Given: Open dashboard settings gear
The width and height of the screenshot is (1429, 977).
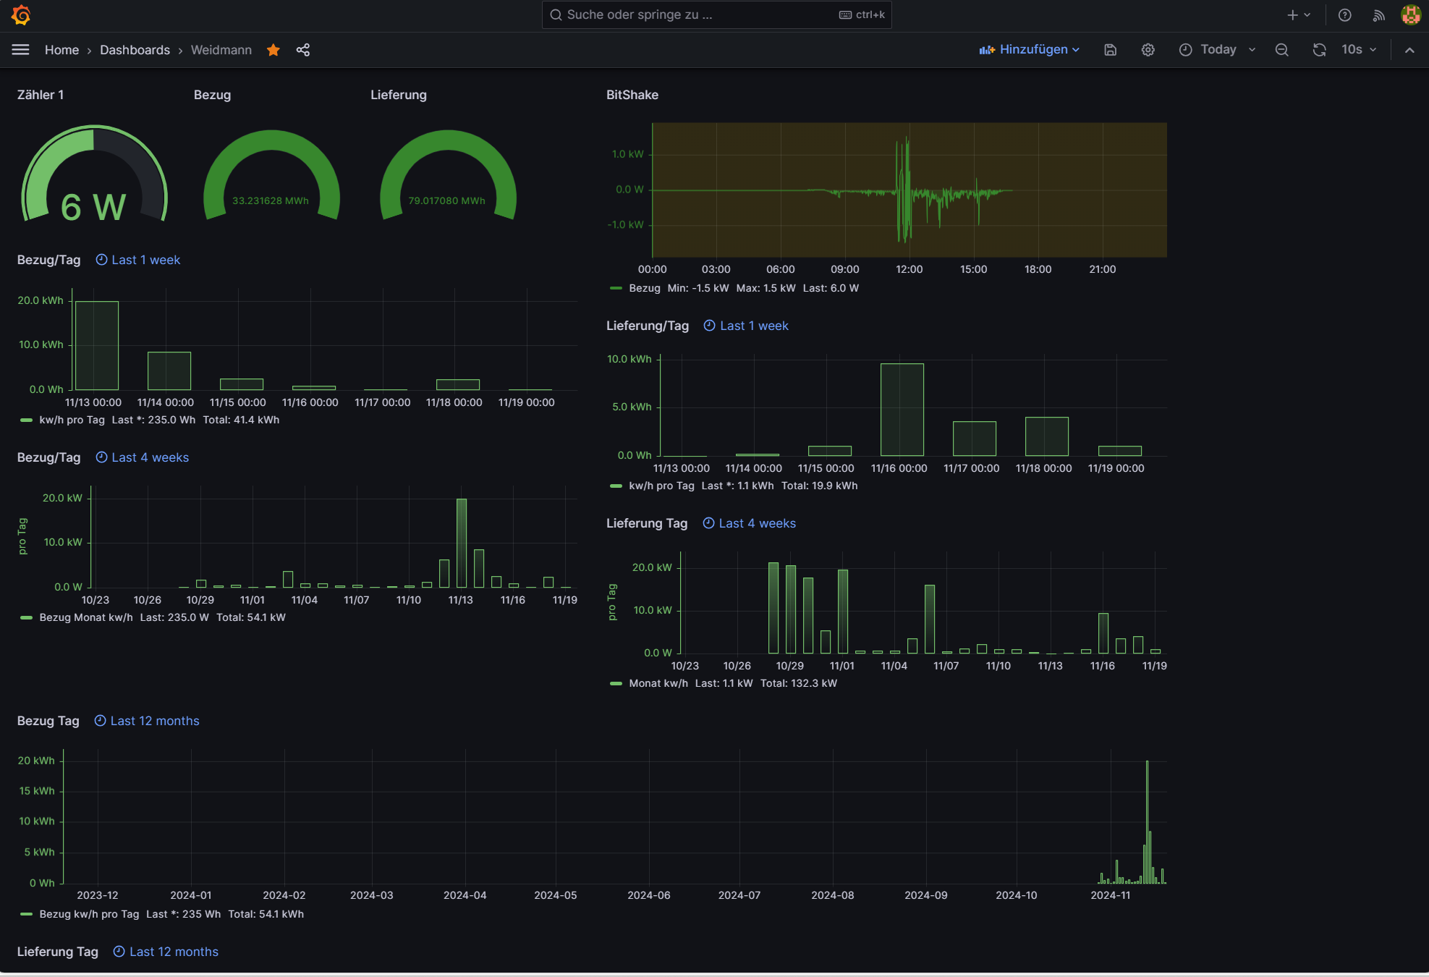Looking at the screenshot, I should 1148,50.
